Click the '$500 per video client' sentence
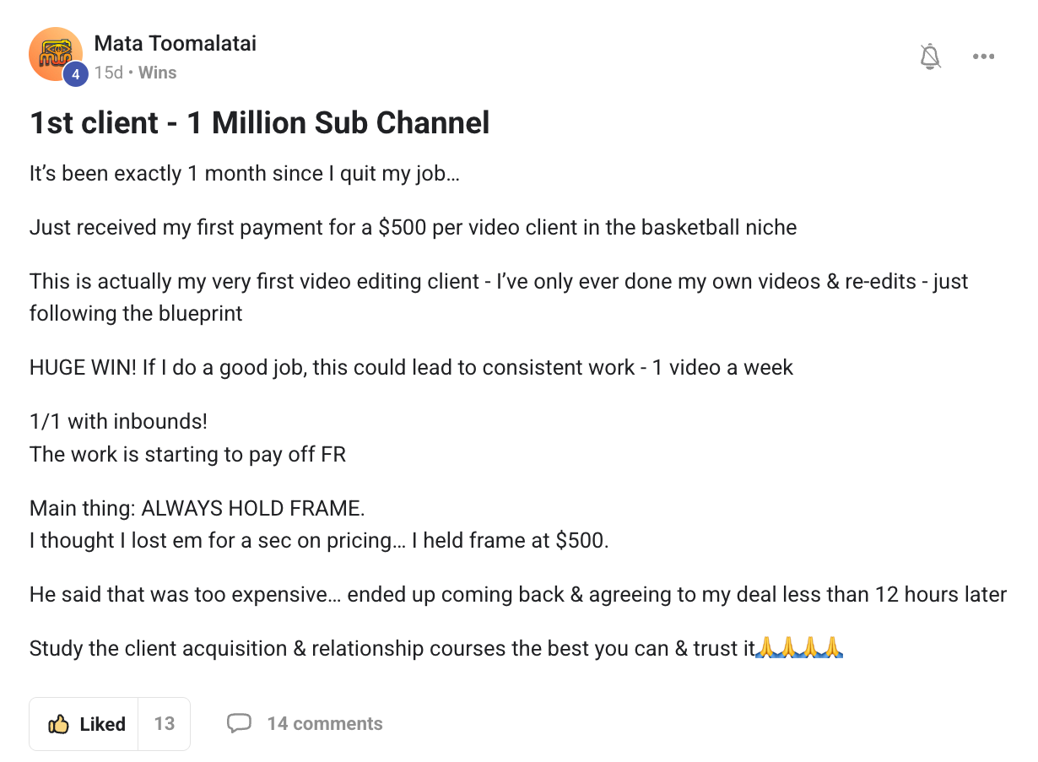This screenshot has width=1038, height=762. pyautogui.click(x=413, y=227)
